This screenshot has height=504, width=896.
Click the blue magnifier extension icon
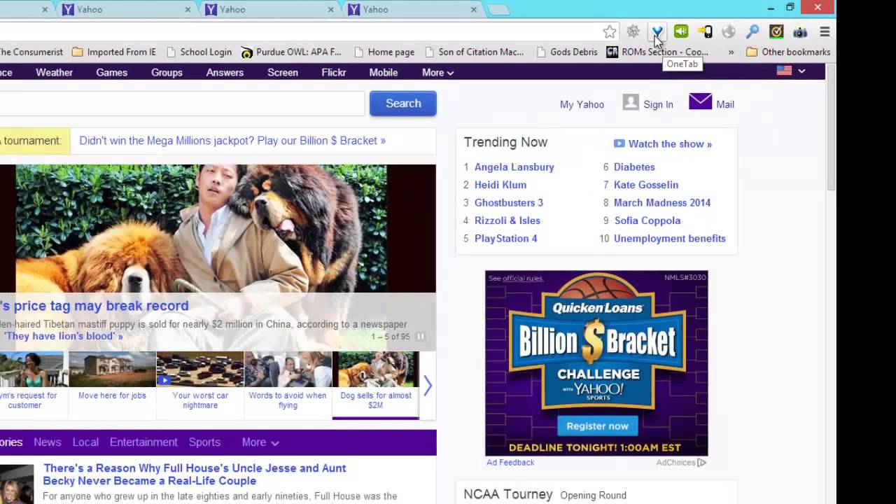[x=752, y=31]
